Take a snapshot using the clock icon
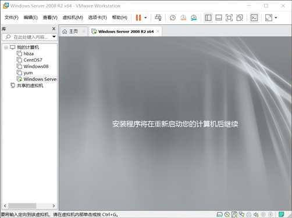 [x=173, y=18]
